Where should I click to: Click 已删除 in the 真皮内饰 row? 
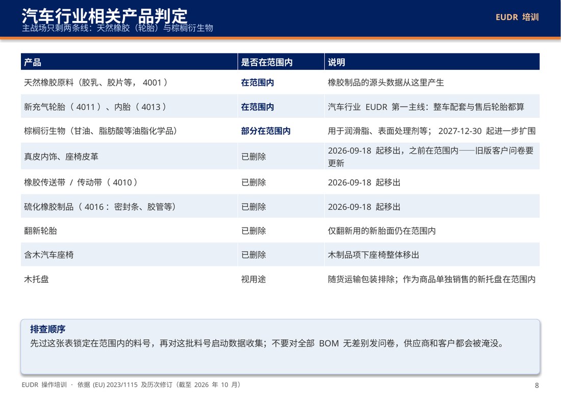point(253,157)
